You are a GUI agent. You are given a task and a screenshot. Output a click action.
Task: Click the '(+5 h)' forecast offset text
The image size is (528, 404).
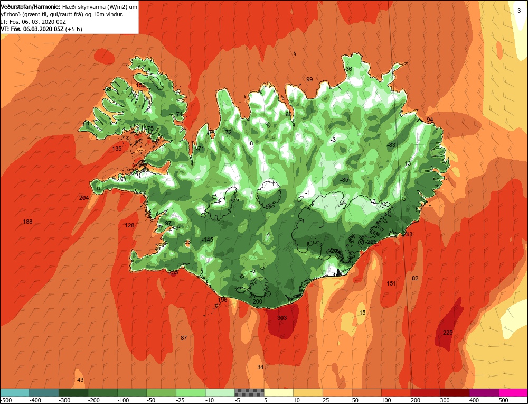click(x=74, y=29)
